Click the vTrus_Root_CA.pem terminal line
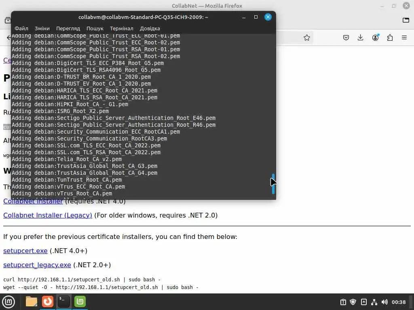 pos(62,193)
